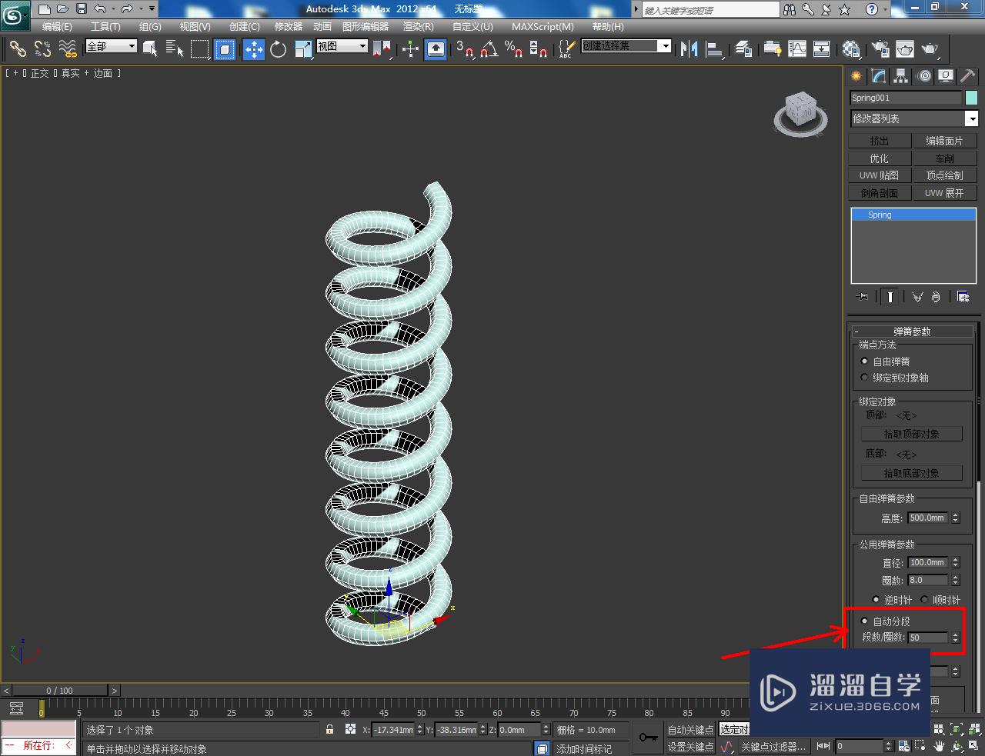Open the 修改器 menu
Viewport: 985px width, 756px height.
pyautogui.click(x=289, y=26)
